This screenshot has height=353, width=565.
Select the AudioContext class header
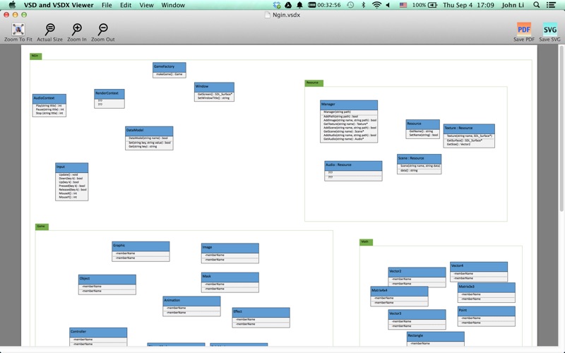click(49, 98)
